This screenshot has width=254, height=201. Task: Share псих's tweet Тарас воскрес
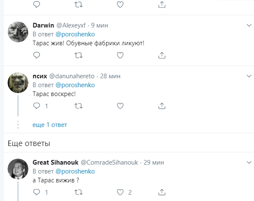(x=162, y=105)
